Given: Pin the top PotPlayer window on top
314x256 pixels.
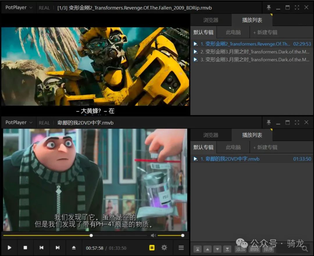Looking at the screenshot, I should [x=269, y=7].
